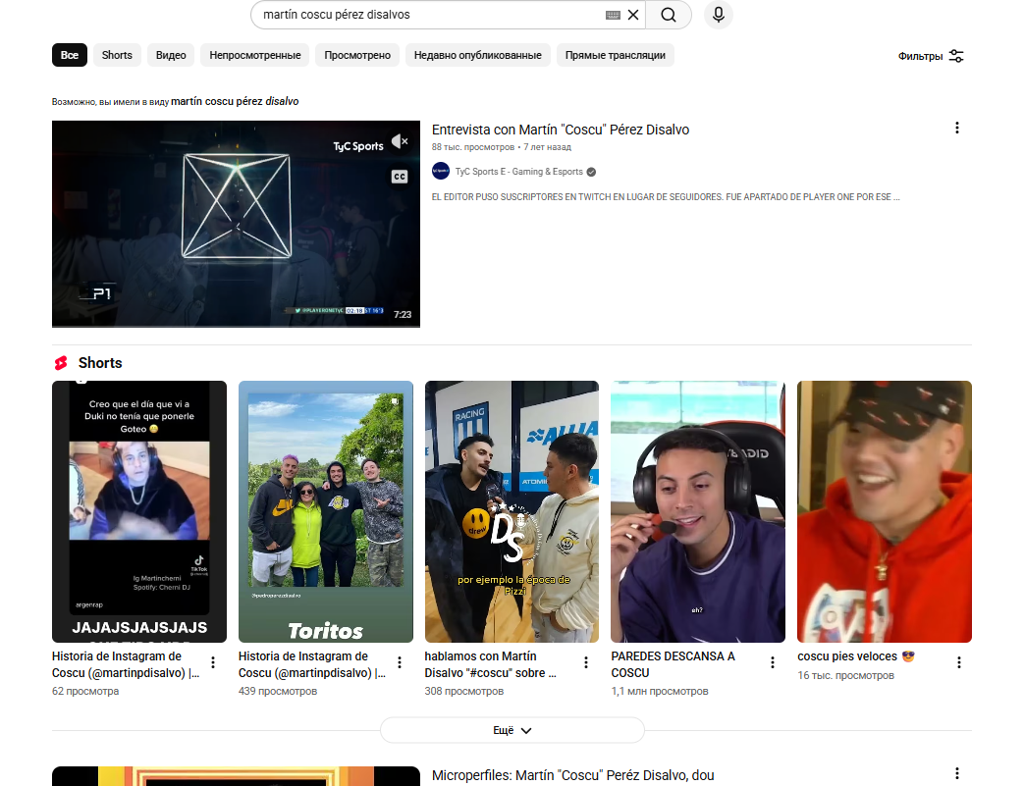This screenshot has width=1024, height=786.
Task: Expand more Shorts with Ещё button
Action: [x=512, y=730]
